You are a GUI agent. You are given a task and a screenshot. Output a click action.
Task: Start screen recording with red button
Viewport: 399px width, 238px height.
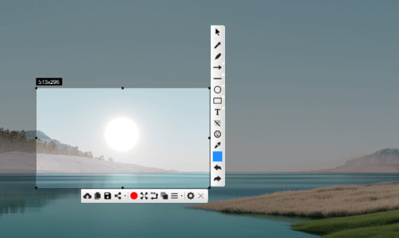(x=134, y=196)
